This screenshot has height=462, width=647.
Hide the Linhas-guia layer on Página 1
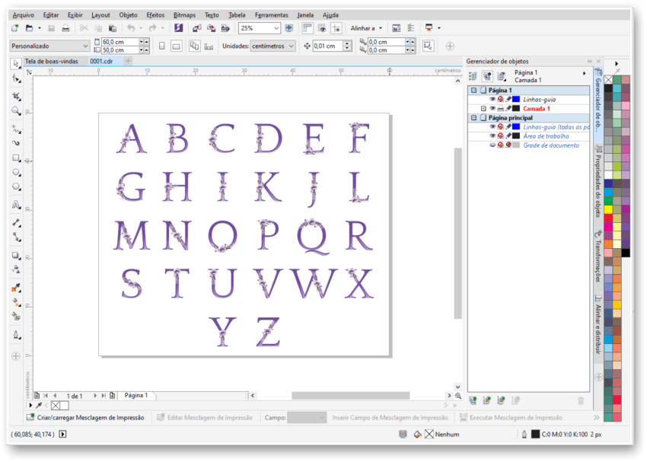click(492, 99)
